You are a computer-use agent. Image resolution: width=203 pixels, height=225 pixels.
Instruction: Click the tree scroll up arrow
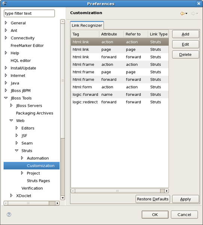pos(63,21)
